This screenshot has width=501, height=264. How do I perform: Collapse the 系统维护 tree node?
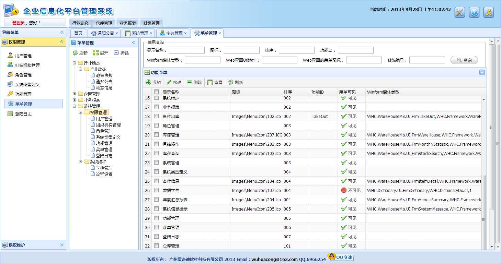point(81,162)
